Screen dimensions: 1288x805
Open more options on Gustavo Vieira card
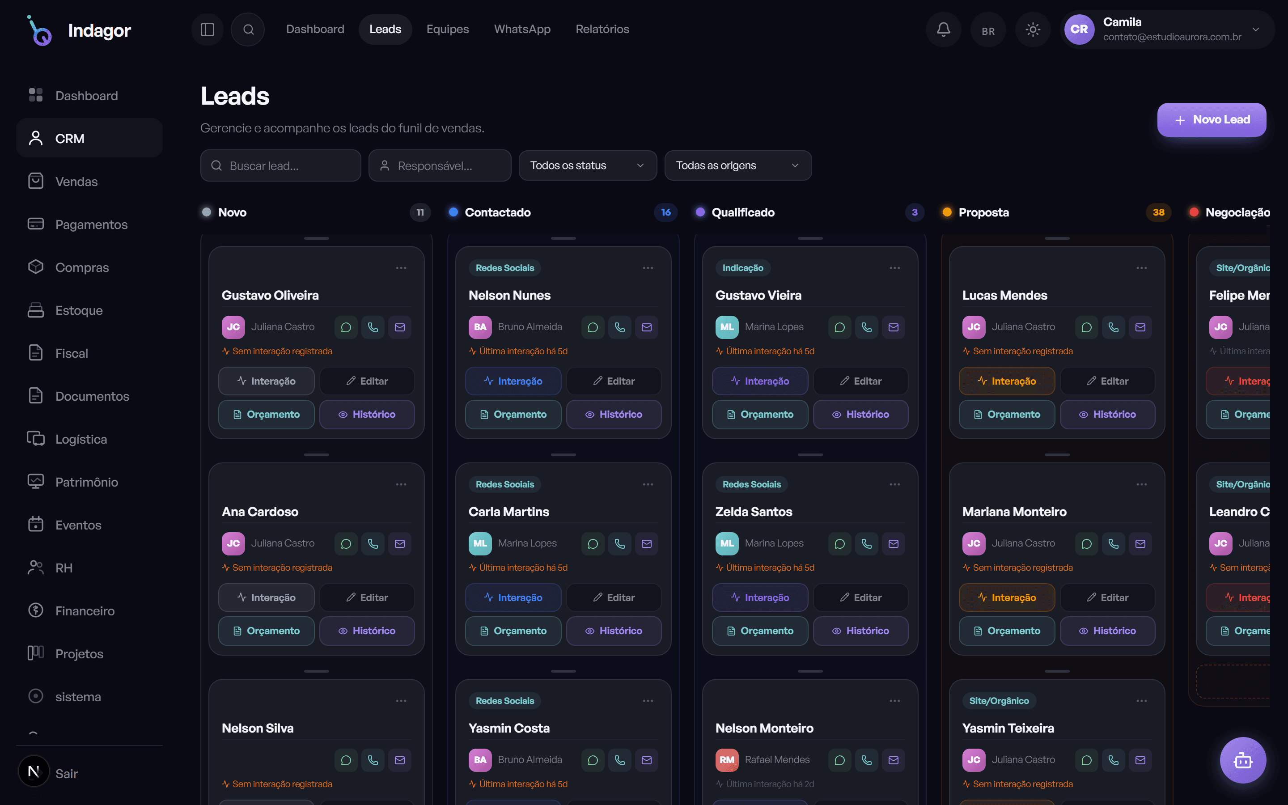(x=895, y=268)
